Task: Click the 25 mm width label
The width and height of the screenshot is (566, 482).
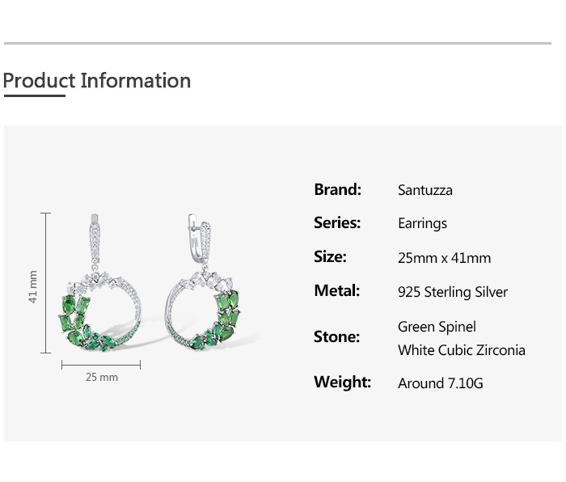Action: [x=102, y=378]
